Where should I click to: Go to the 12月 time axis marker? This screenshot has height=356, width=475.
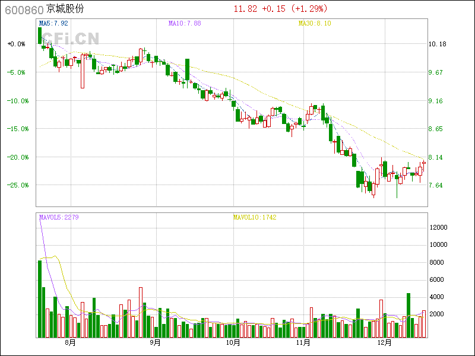coord(385,342)
